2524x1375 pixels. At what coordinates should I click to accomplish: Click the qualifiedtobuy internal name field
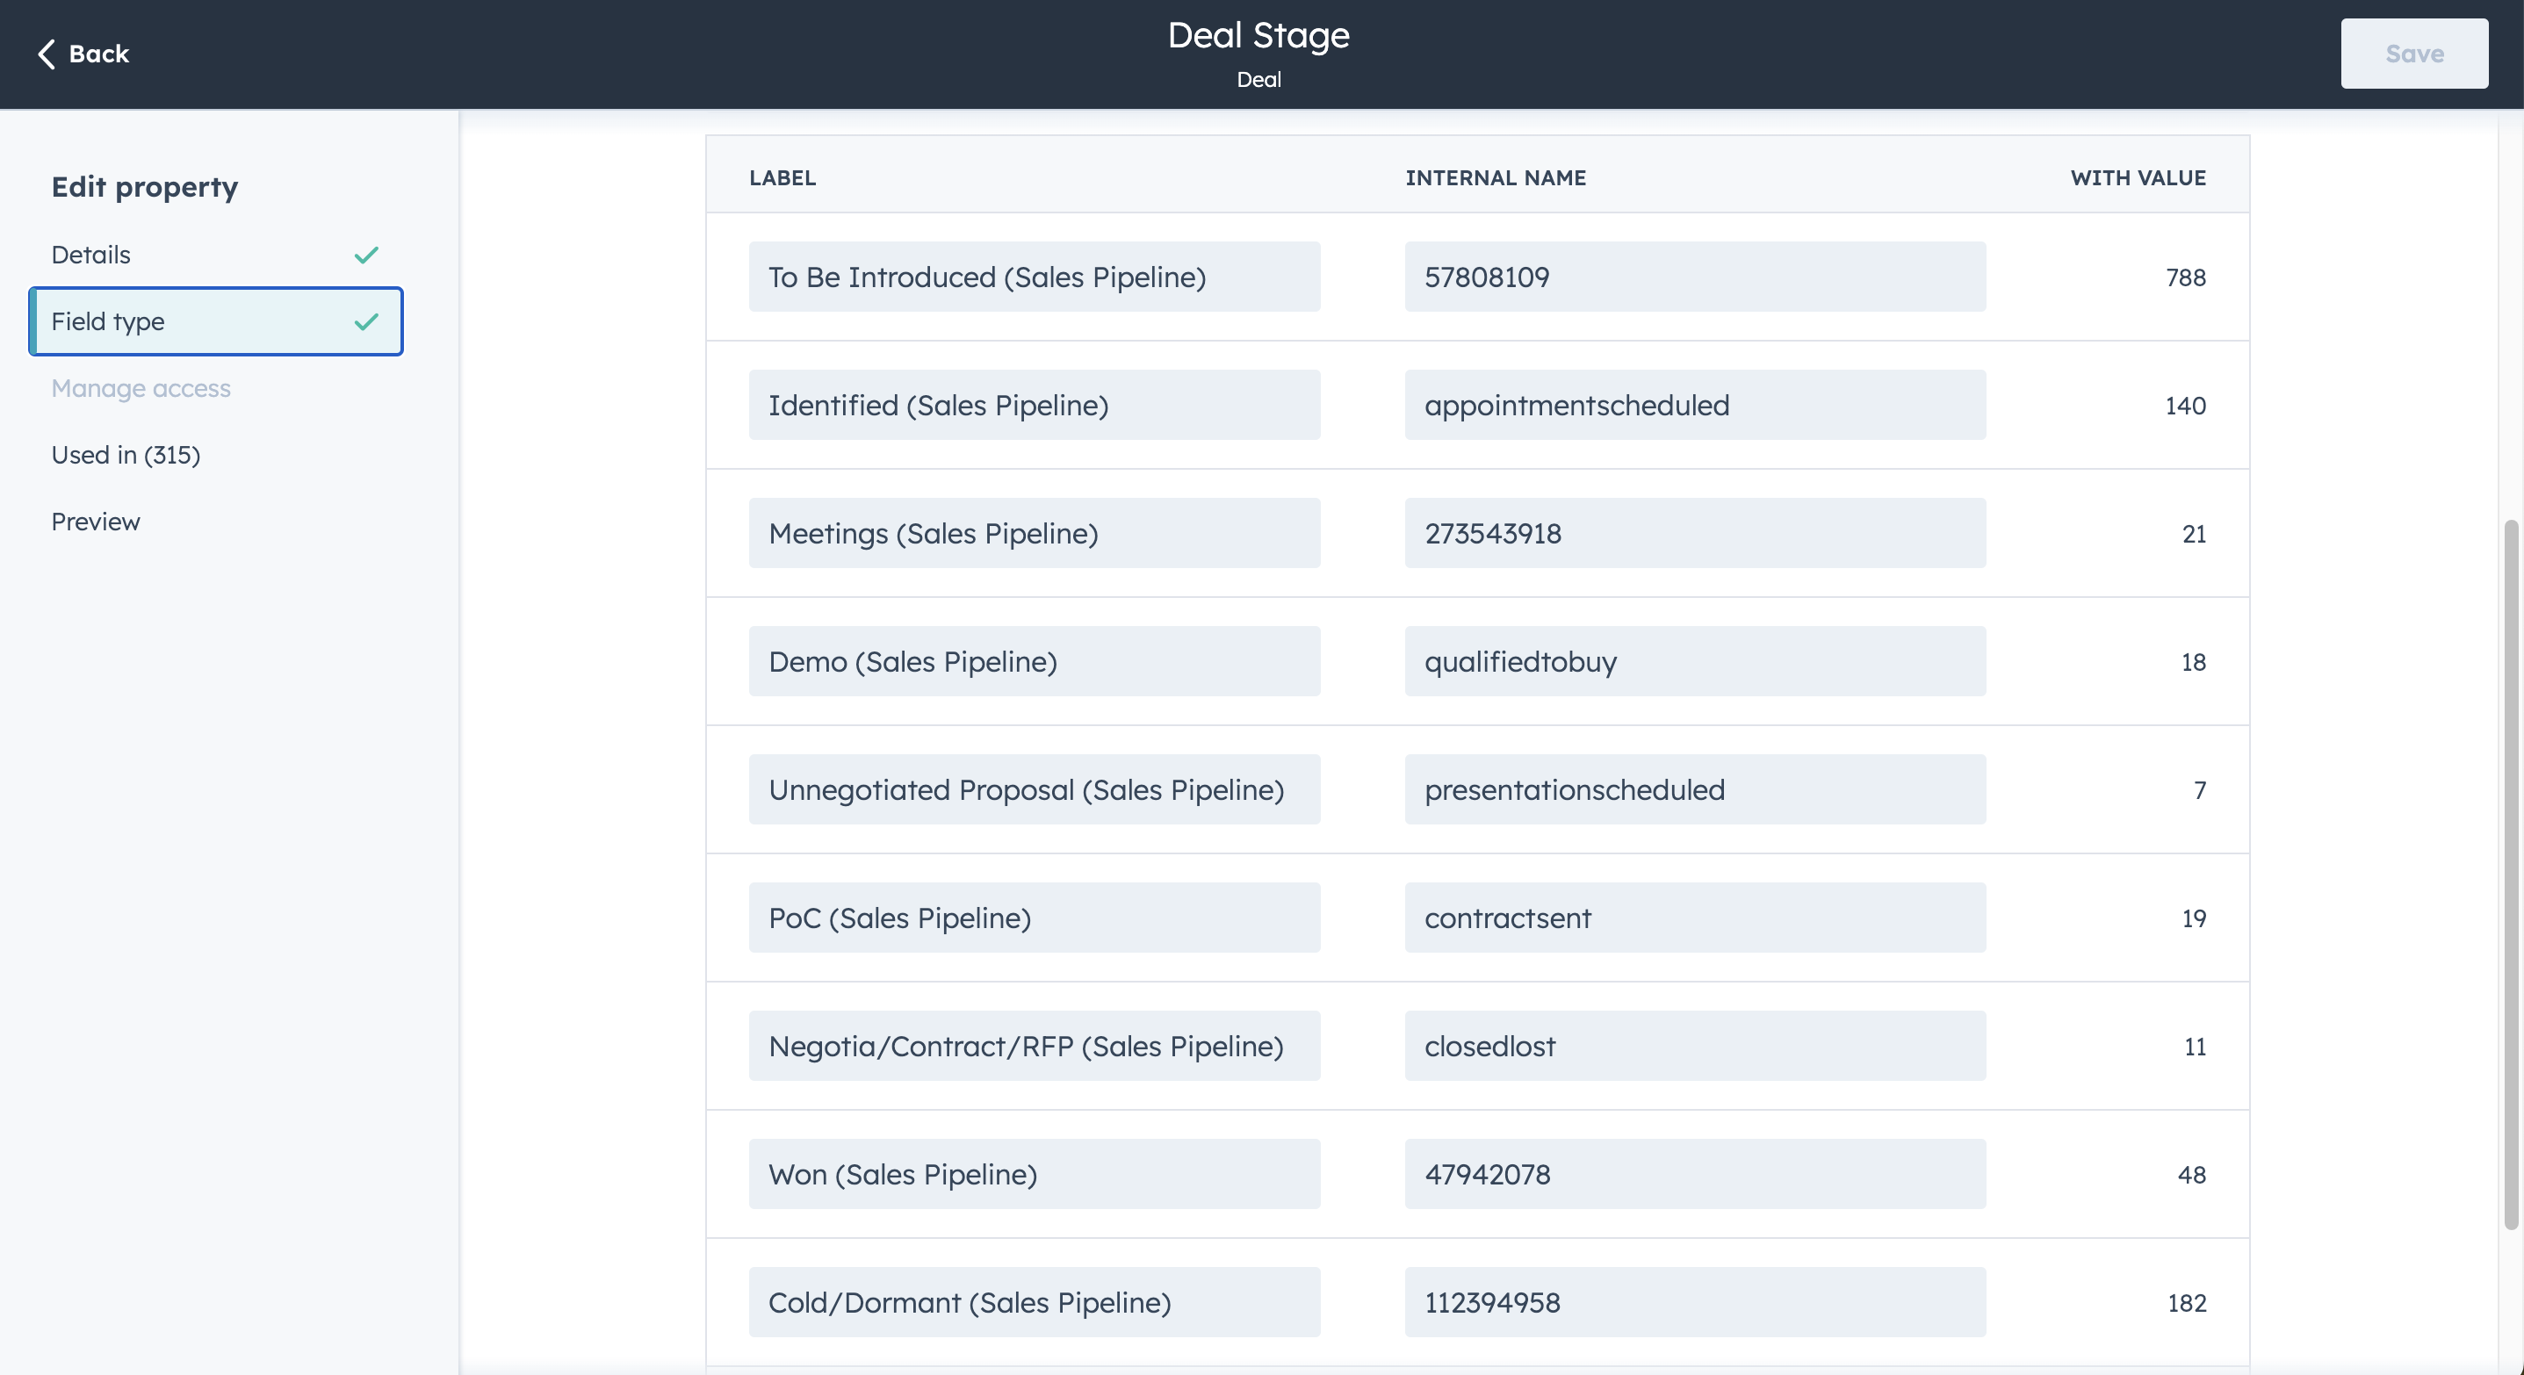[x=1694, y=662]
